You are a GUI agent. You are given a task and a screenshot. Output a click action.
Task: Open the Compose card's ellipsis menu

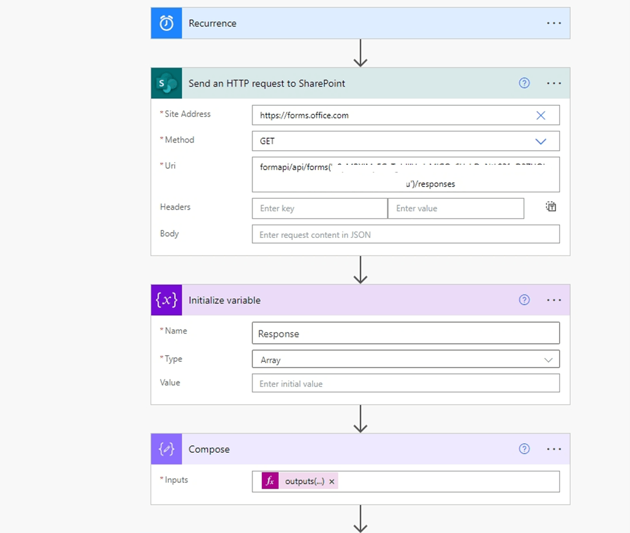coord(554,448)
